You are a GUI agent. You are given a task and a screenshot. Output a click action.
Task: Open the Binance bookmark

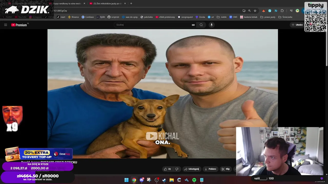coord(73,17)
